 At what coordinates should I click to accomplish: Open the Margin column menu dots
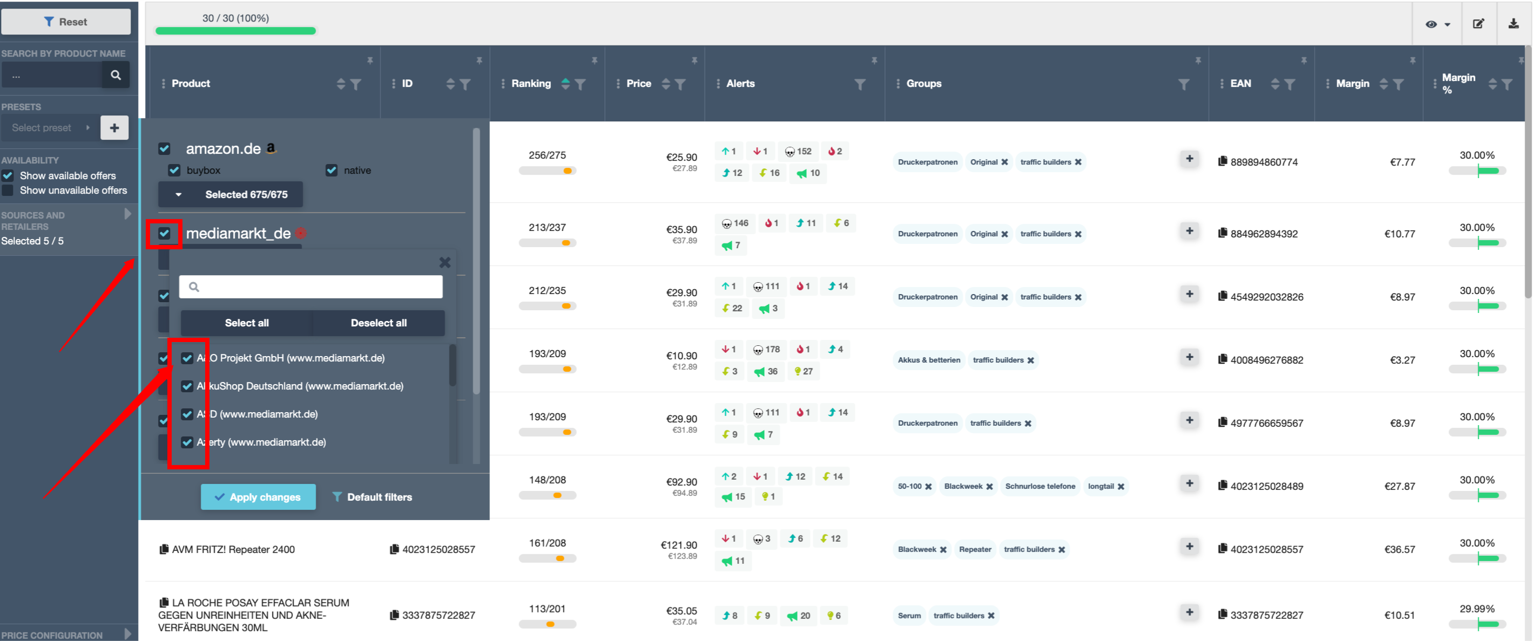(x=1327, y=84)
